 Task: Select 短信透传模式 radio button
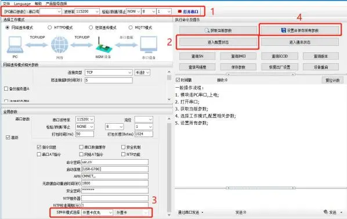click(91, 27)
